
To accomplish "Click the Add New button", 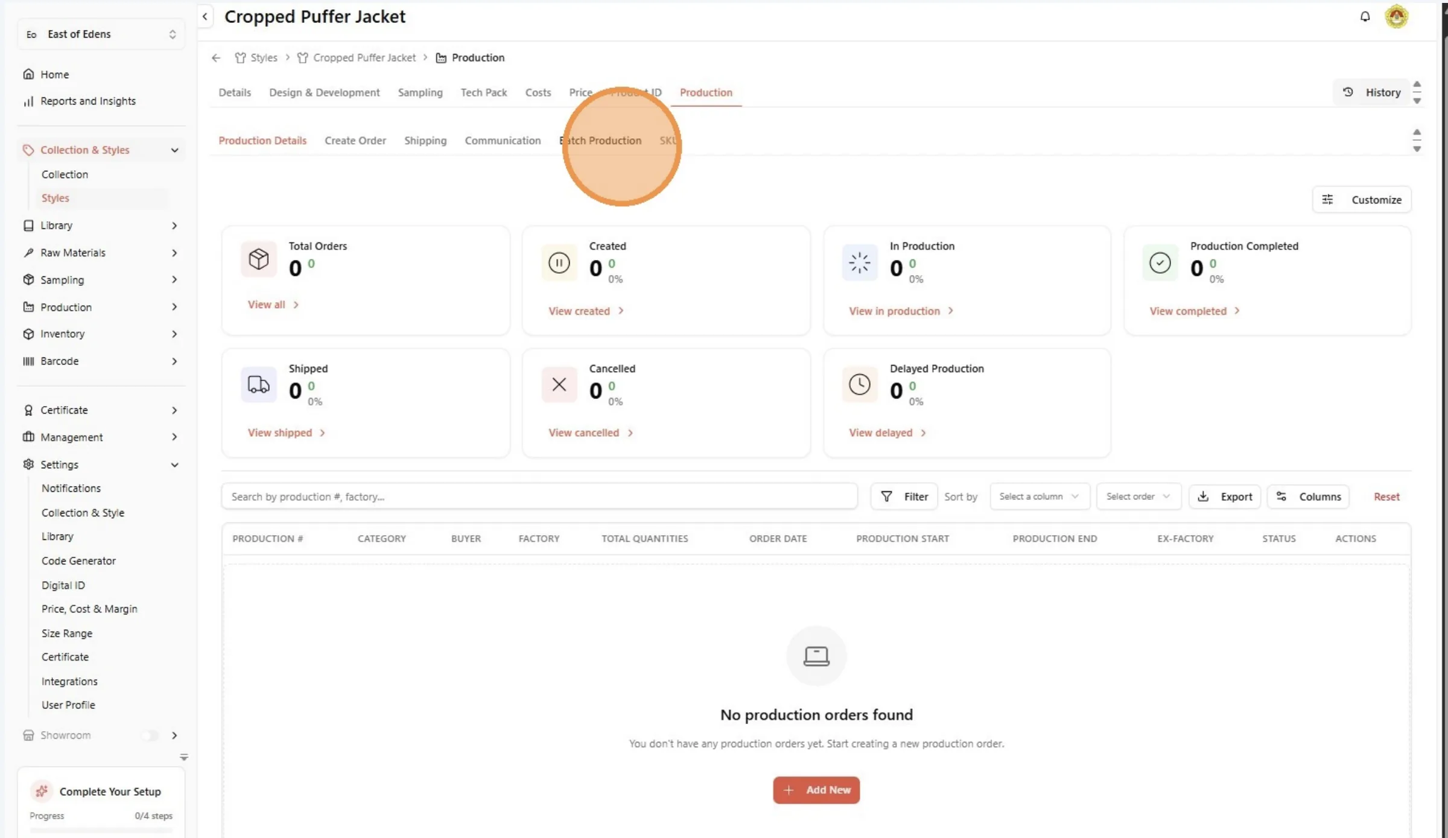I will 816,790.
